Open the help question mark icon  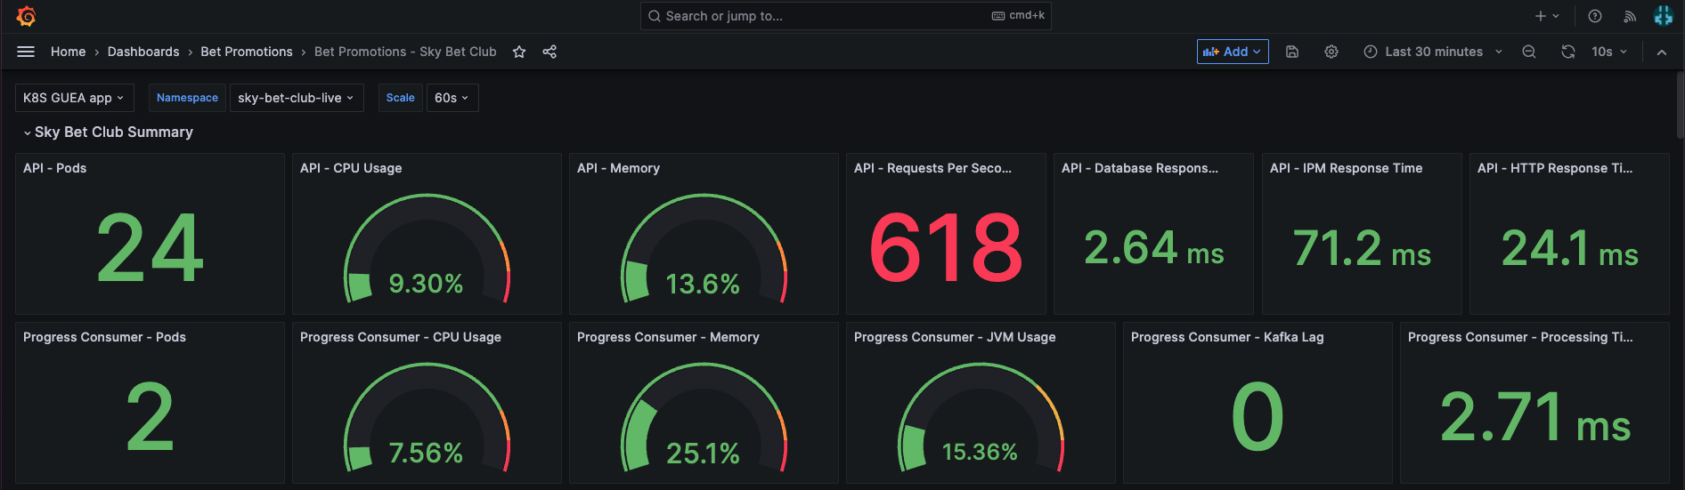1595,16
